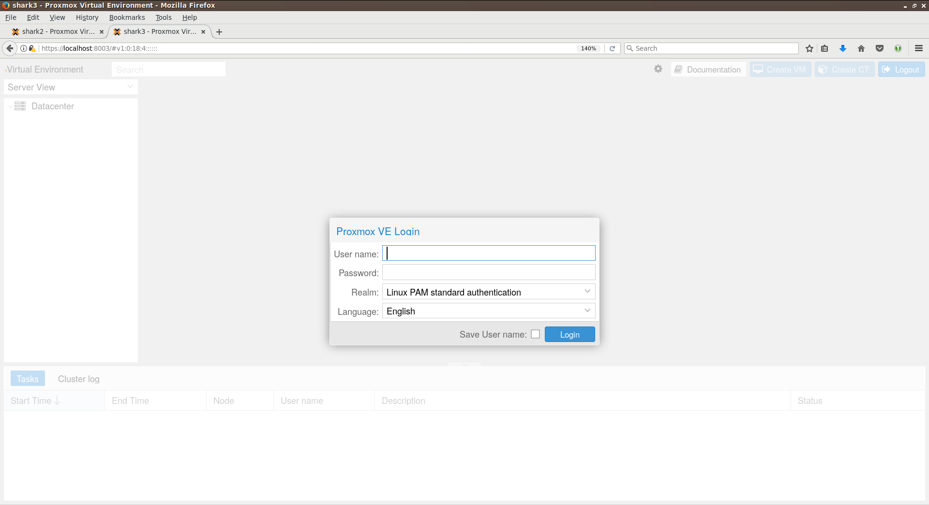
Task: Sort by End Time column header
Action: 155,401
